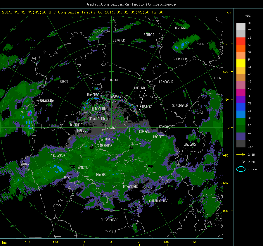Click the SIRSI city label
Image resolution: width=263 pixels, height=246 pixels.
point(66,177)
